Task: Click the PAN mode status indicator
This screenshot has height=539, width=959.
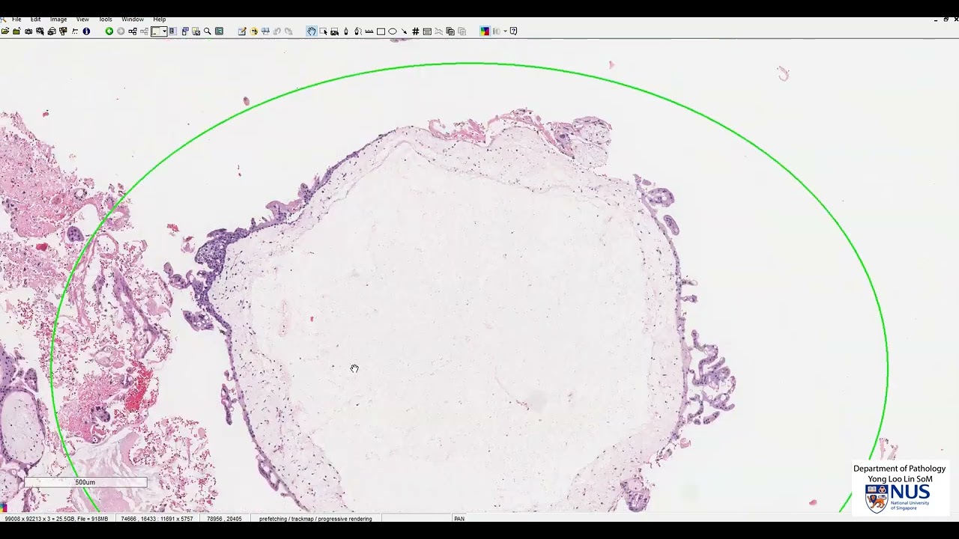Action: (x=459, y=519)
